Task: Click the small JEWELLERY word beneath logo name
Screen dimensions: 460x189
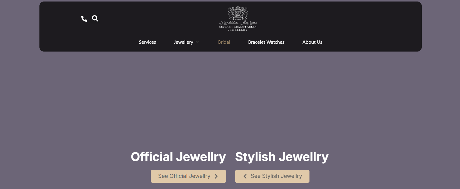Action: pos(238,30)
